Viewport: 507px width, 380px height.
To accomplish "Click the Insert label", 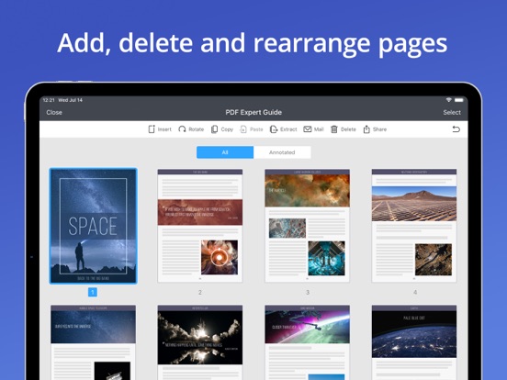I will coord(164,129).
